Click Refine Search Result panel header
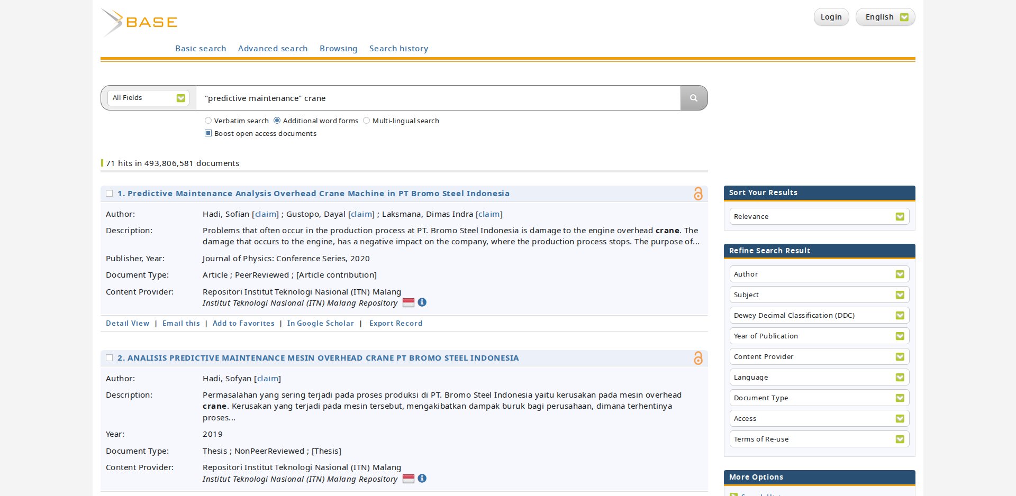Screen dimensions: 1016x496 (x=819, y=251)
